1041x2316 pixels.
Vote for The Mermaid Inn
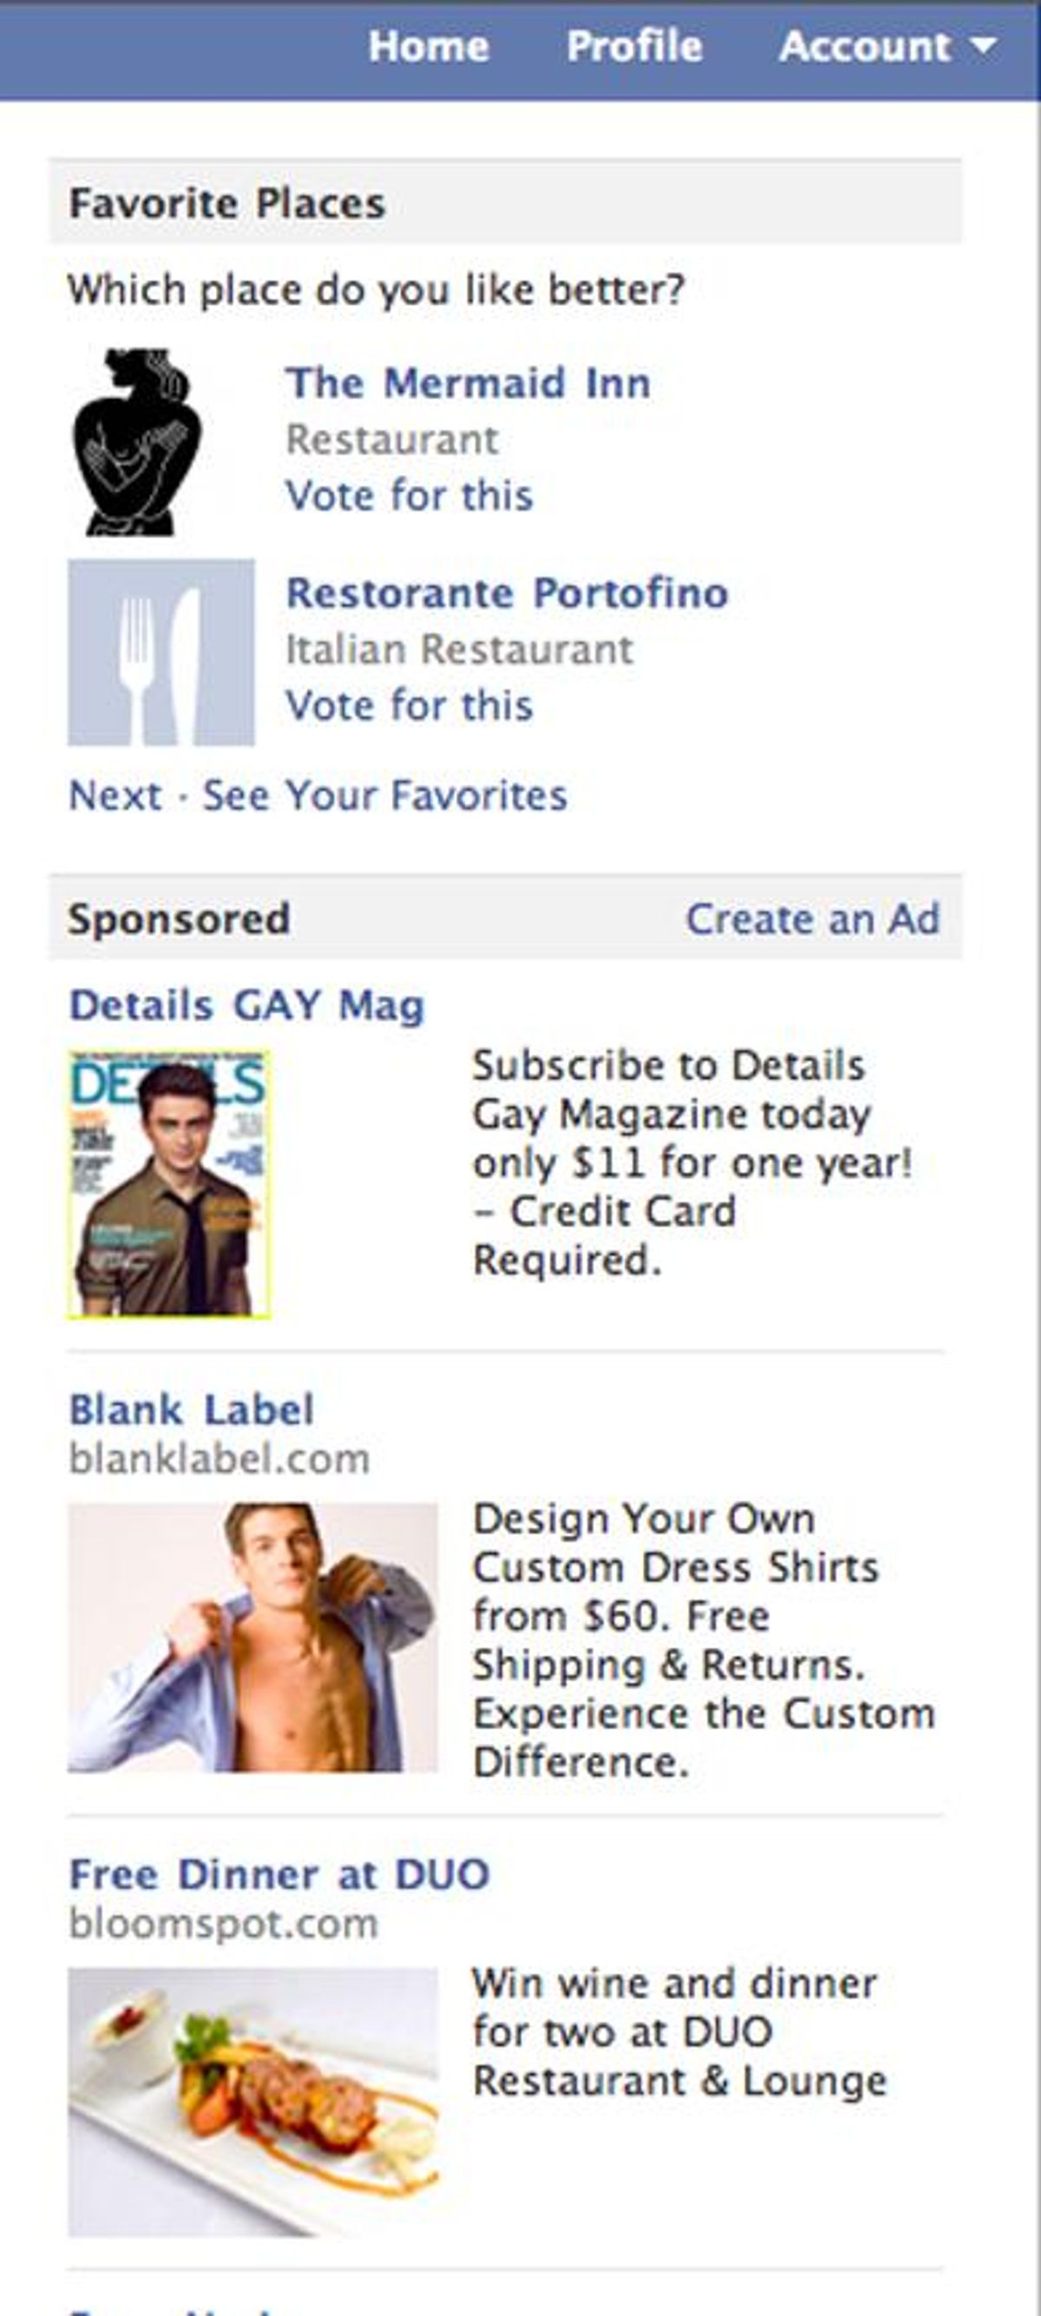pyautogui.click(x=409, y=496)
